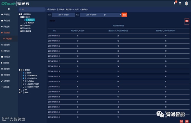The height and width of the screenshot is (123, 191).
Task: Click the history icon in the breadcrumb
Action: tap(48, 9)
